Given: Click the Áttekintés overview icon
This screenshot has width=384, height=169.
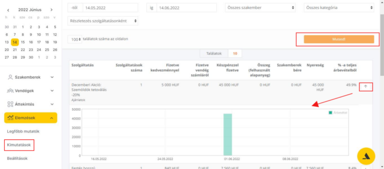Looking at the screenshot, I should coord(10,104).
